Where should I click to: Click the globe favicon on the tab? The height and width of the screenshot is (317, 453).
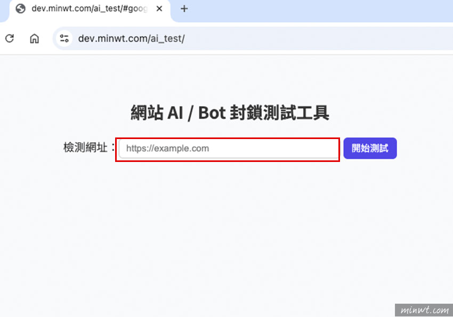[x=21, y=9]
